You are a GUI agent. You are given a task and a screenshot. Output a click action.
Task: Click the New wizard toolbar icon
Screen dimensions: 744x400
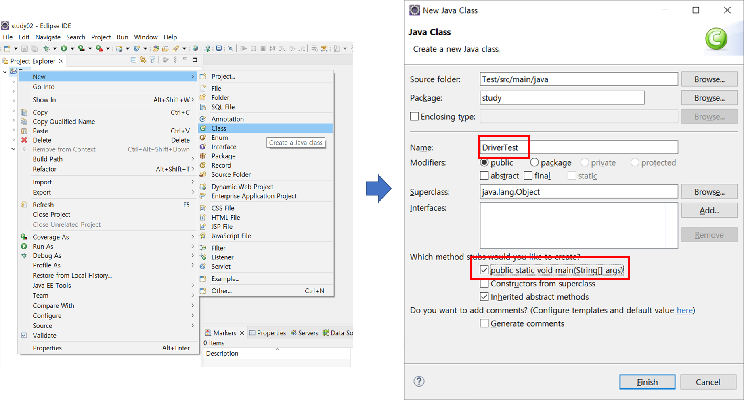pos(7,48)
